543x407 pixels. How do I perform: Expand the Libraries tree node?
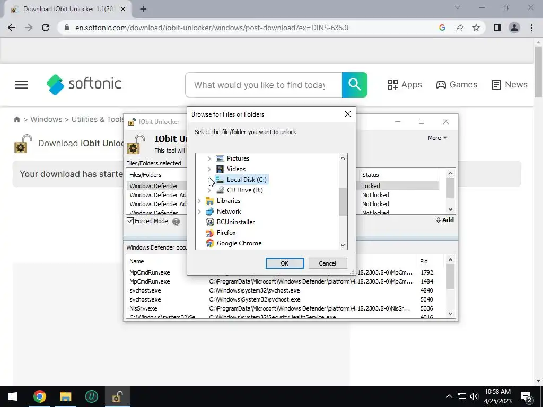[x=199, y=201]
